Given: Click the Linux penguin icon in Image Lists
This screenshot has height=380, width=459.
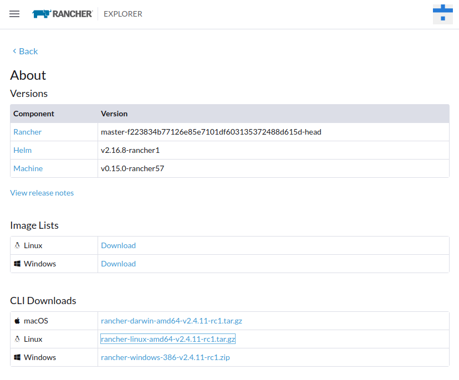Looking at the screenshot, I should (x=17, y=245).
